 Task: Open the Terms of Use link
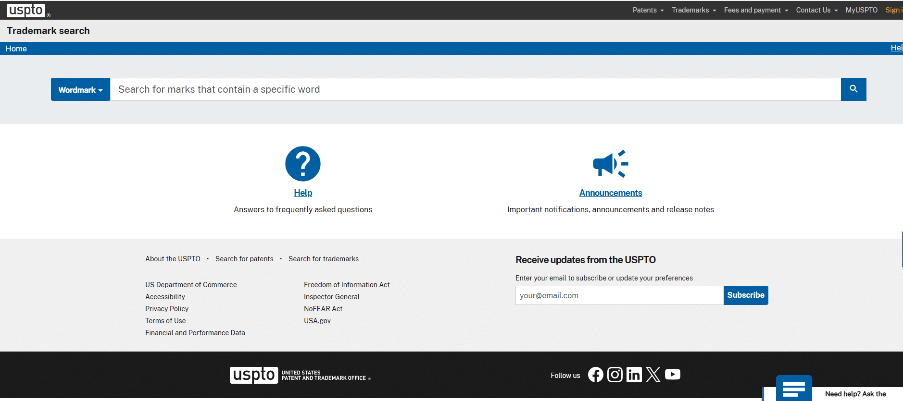pyautogui.click(x=165, y=321)
